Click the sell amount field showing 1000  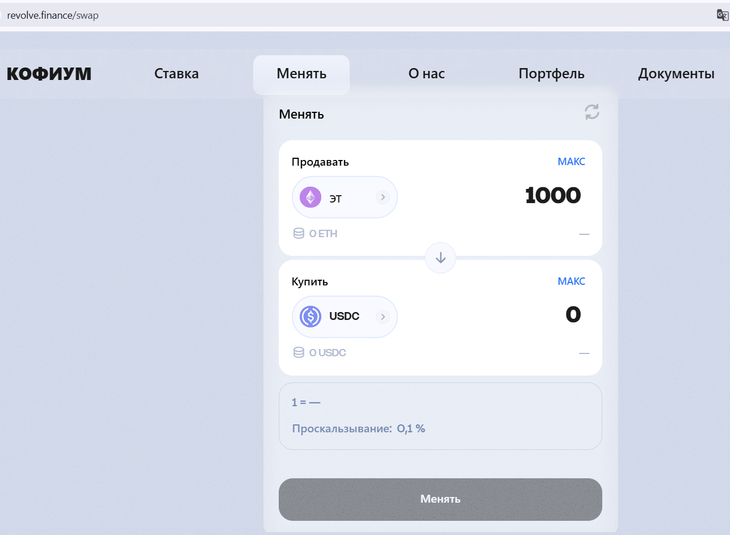click(552, 196)
